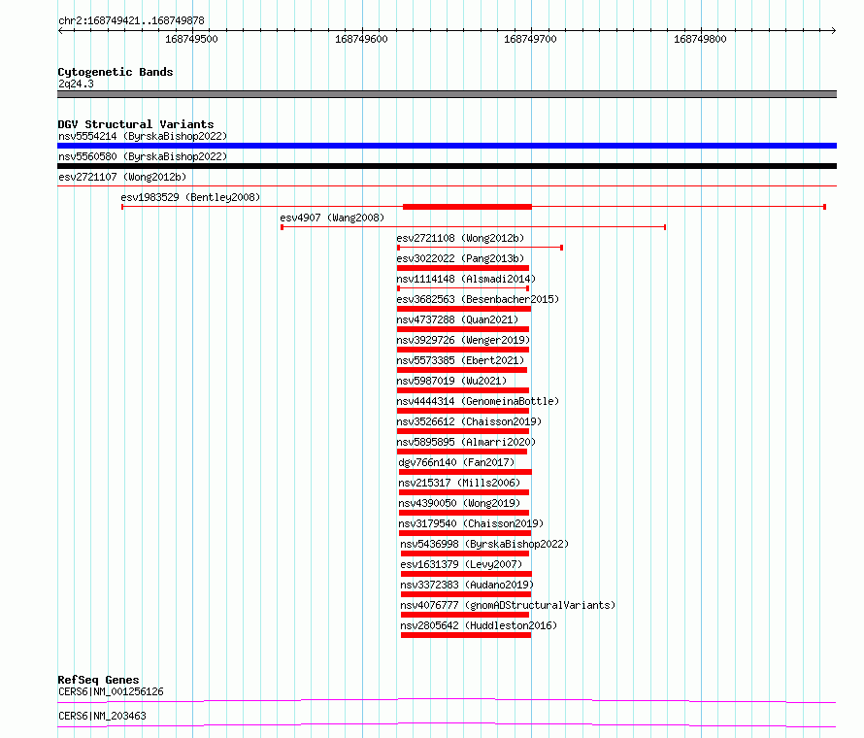Open nsv4076777 (gnomADStructuralVariants) entry
Viewport: 864px width, 738px height.
(508, 605)
